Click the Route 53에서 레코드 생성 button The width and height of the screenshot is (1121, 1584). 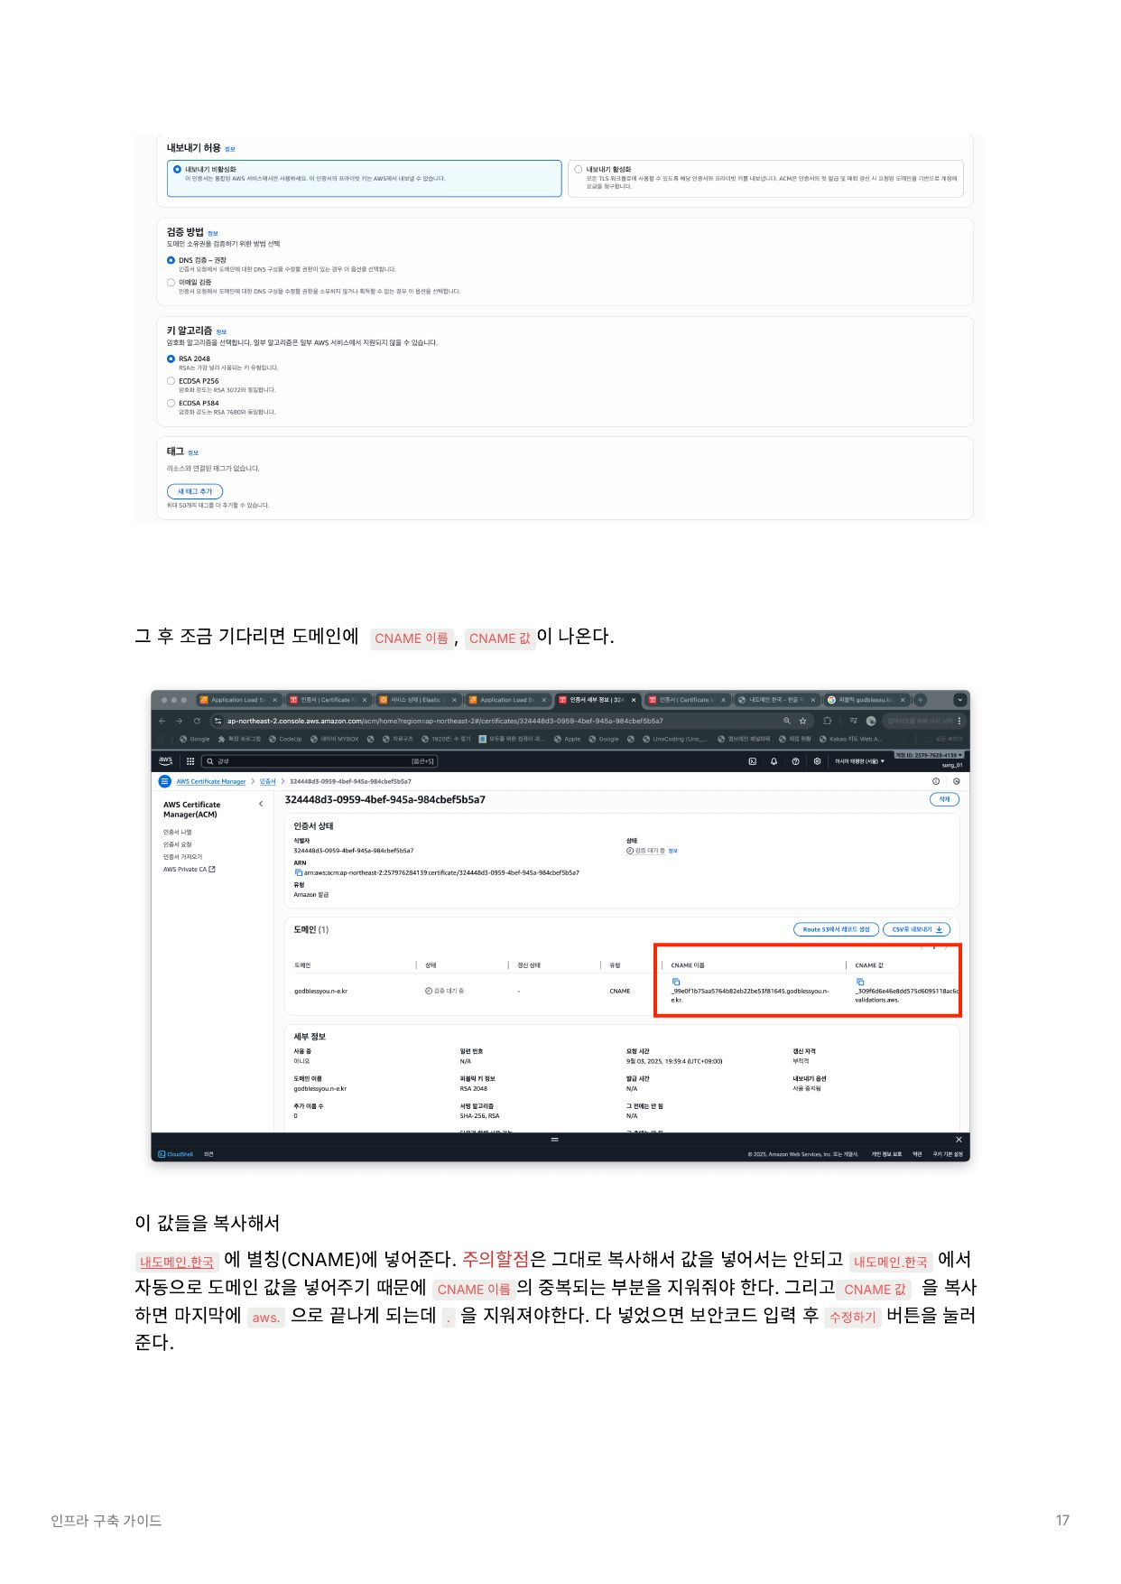pyautogui.click(x=836, y=929)
